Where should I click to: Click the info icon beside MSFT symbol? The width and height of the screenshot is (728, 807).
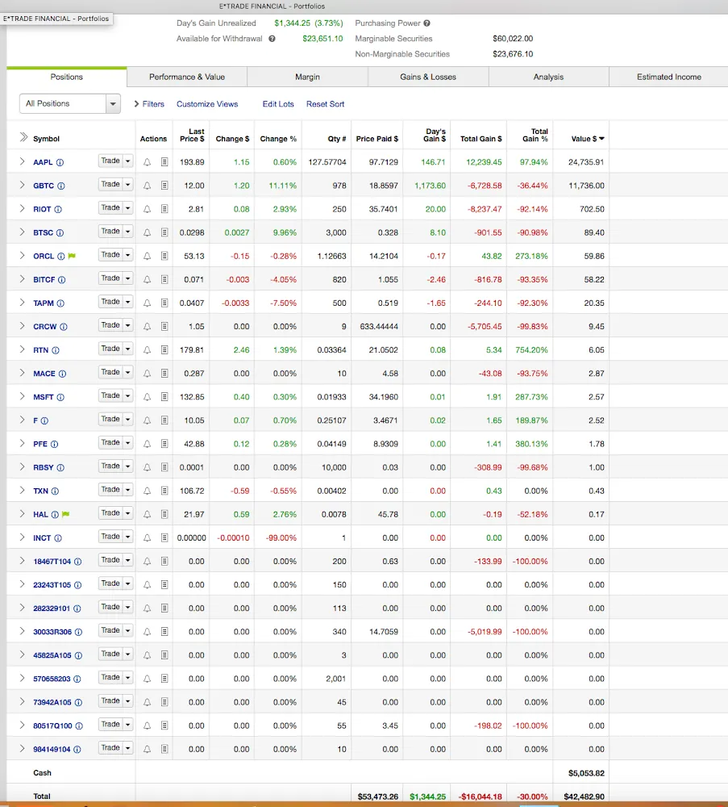click(x=60, y=397)
